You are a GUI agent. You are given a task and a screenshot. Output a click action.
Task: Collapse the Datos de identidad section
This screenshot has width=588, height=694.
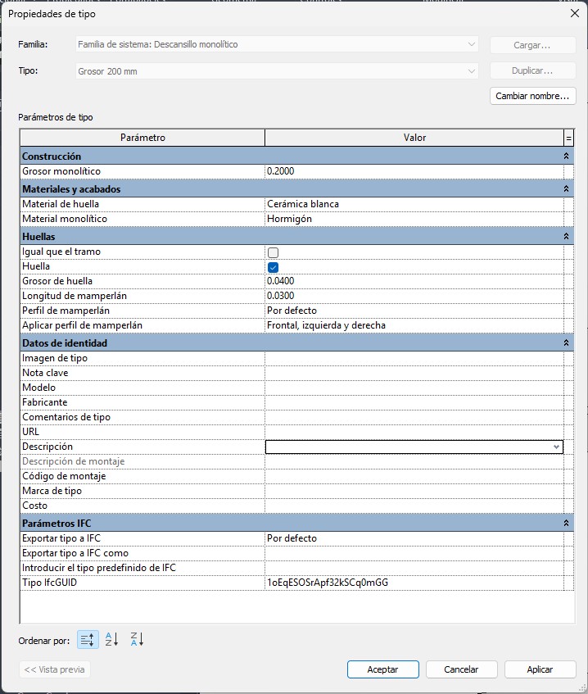point(565,343)
